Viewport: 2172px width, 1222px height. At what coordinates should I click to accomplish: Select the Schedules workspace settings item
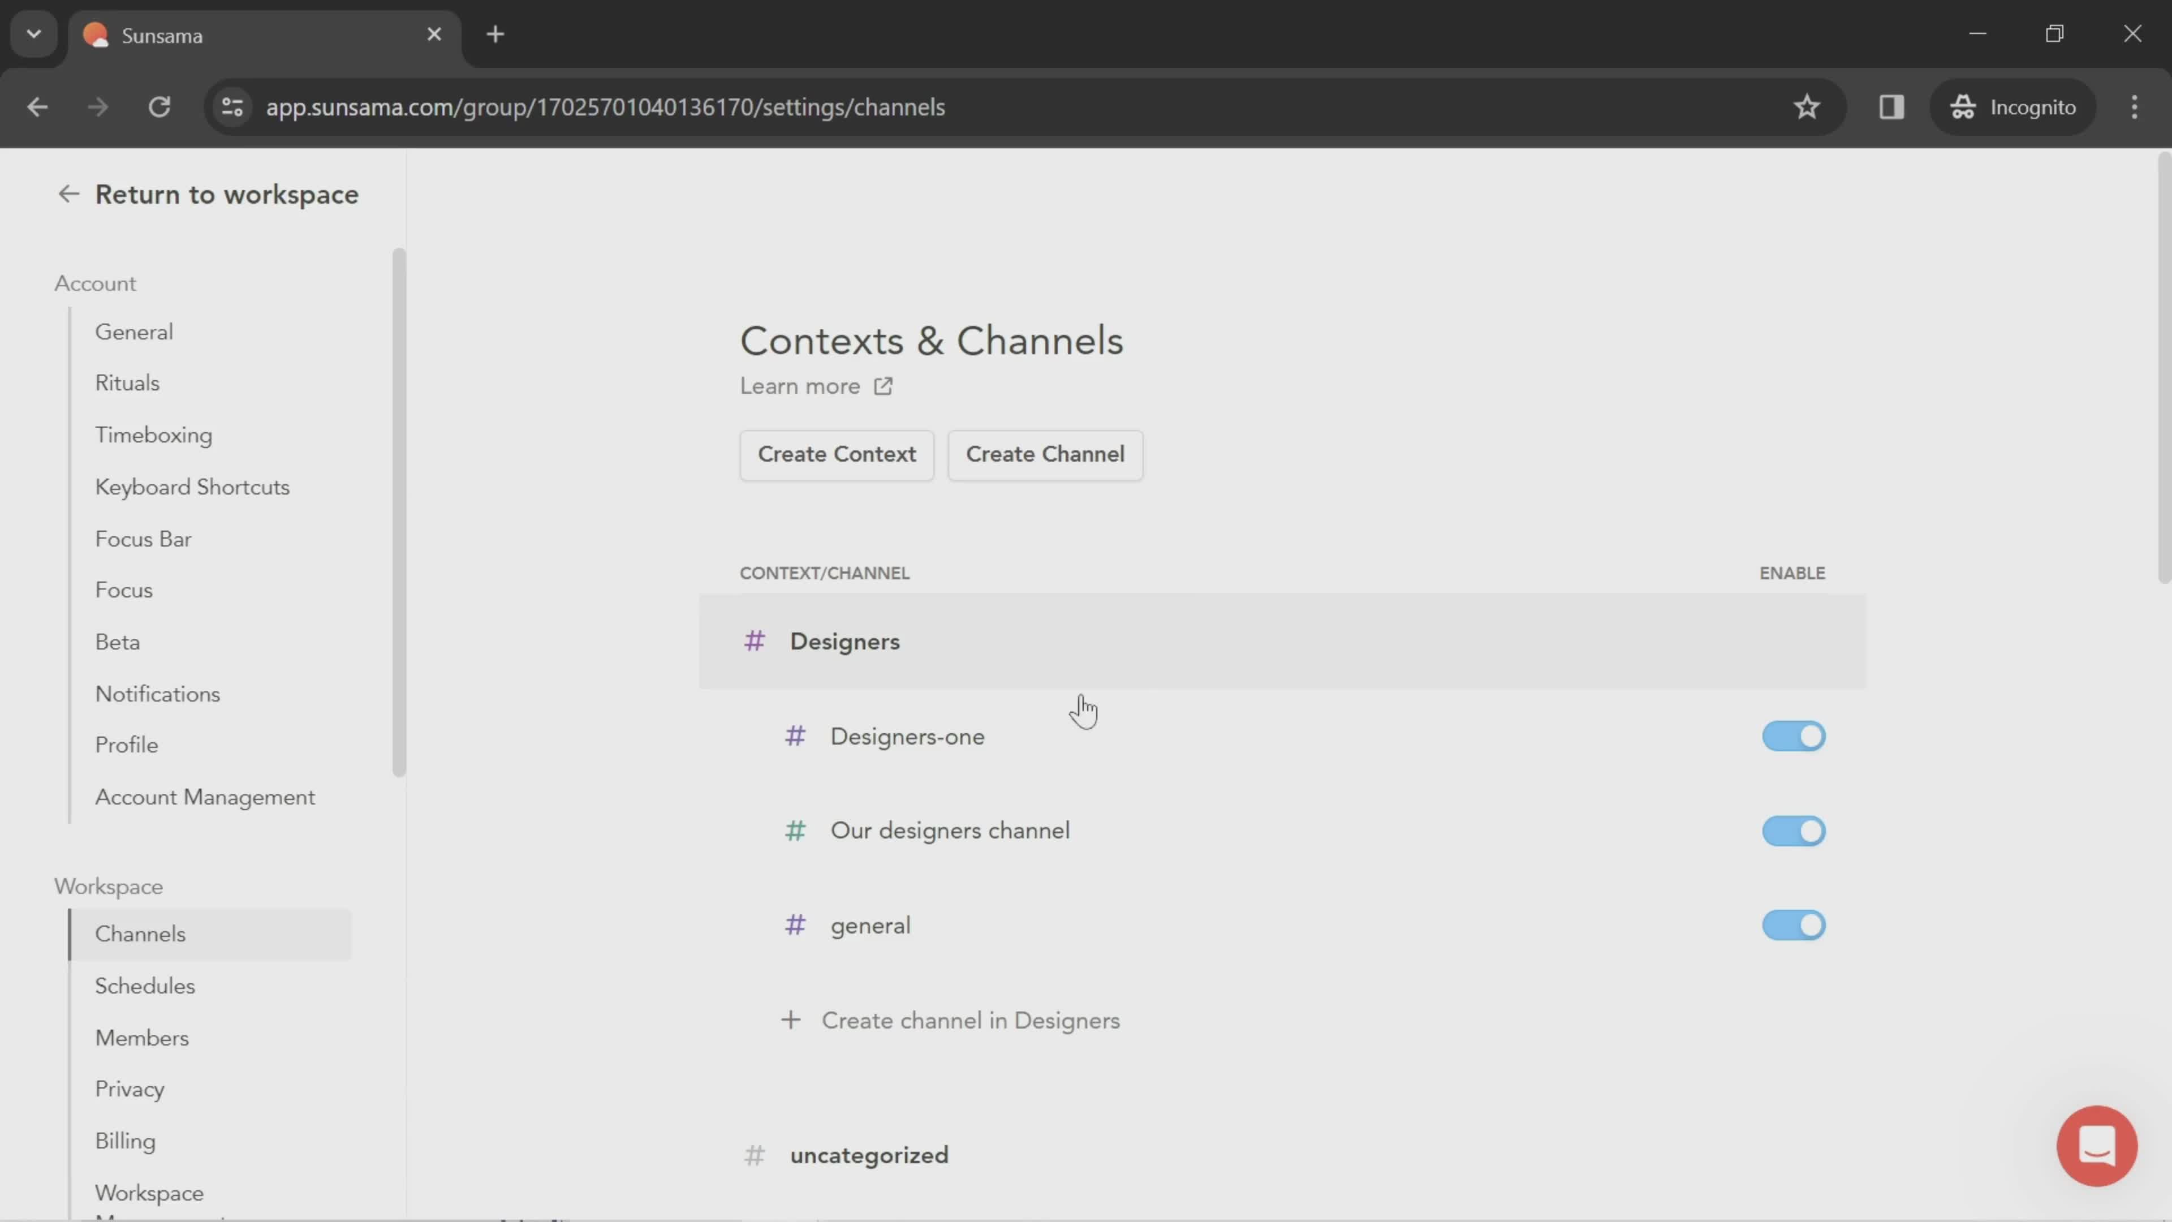(145, 985)
